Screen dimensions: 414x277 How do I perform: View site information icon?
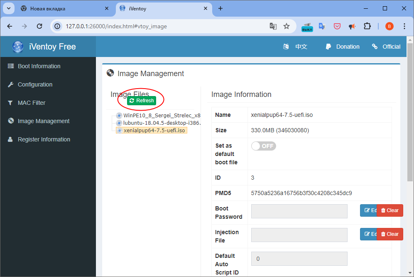[x=57, y=26]
